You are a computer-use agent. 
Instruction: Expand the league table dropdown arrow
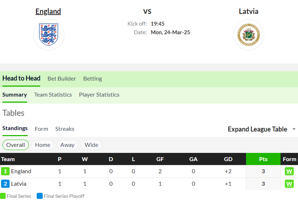tap(294, 129)
